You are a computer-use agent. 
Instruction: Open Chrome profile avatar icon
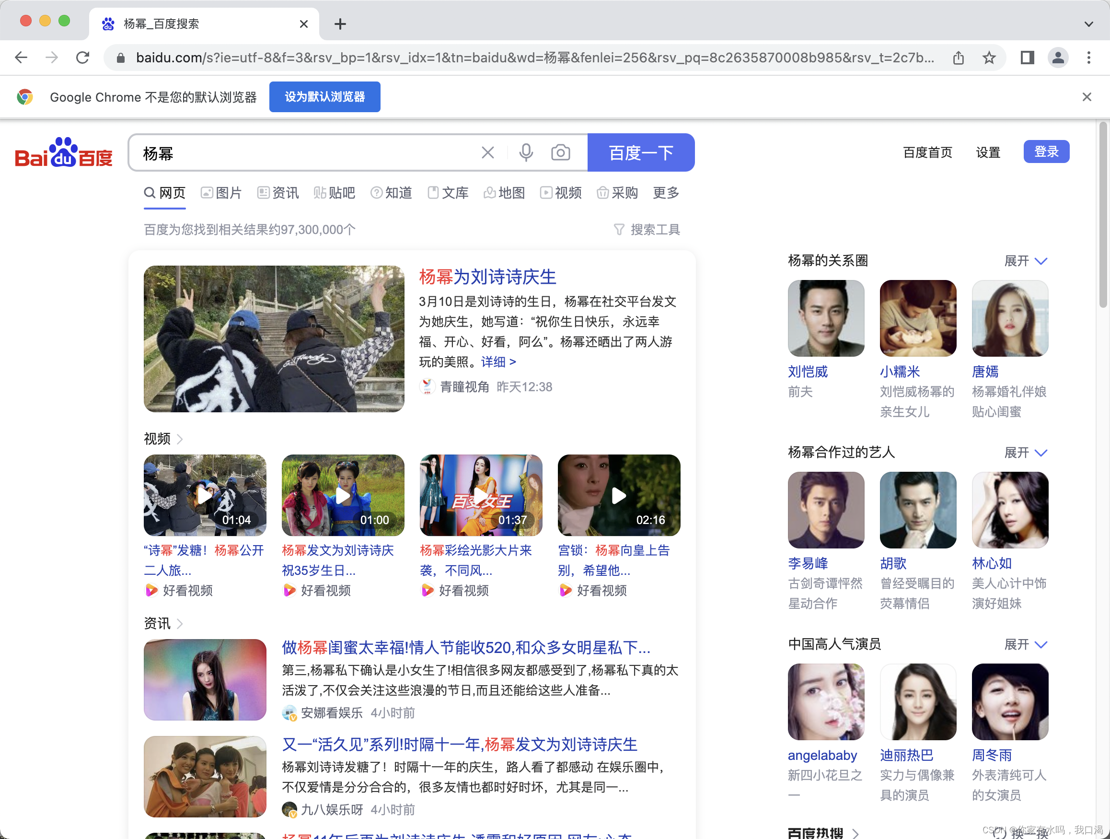pyautogui.click(x=1057, y=58)
